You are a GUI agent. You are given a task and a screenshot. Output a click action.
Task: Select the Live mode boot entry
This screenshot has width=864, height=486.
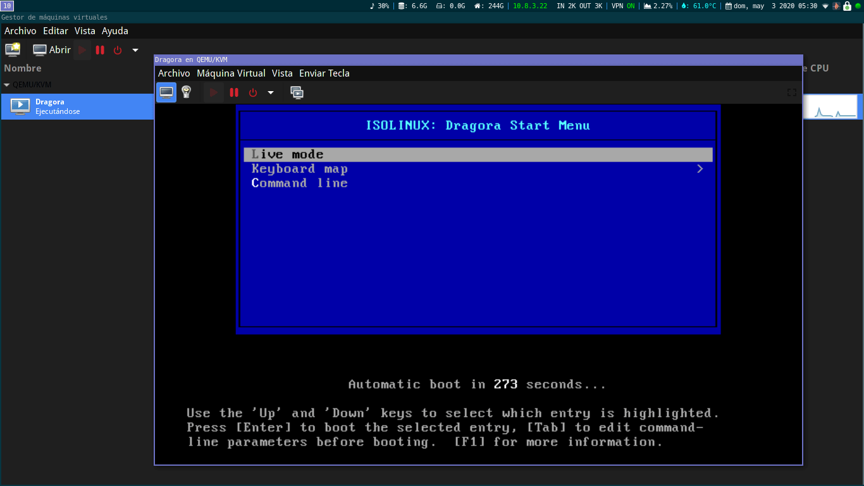coord(478,154)
